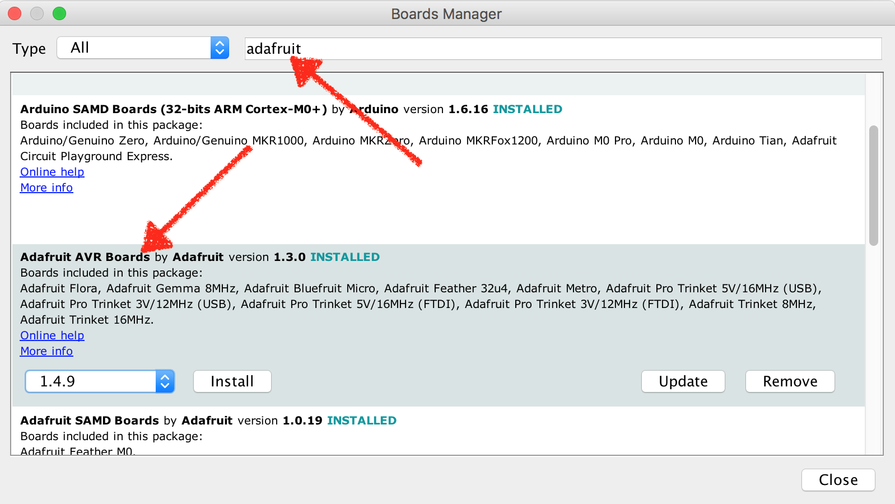This screenshot has height=504, width=895.
Task: Select the Arduino SAMD Boards entry title
Action: coord(174,109)
